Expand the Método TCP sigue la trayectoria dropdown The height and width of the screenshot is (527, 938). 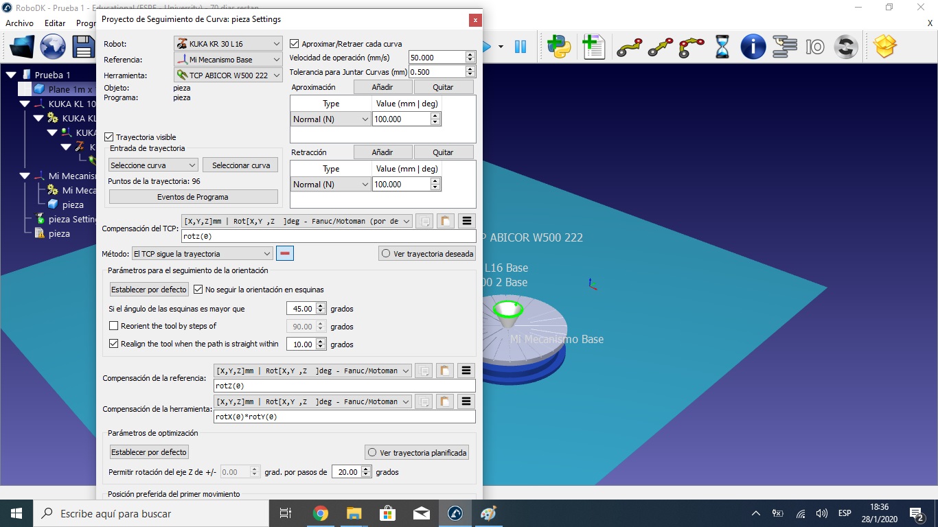[x=202, y=254]
